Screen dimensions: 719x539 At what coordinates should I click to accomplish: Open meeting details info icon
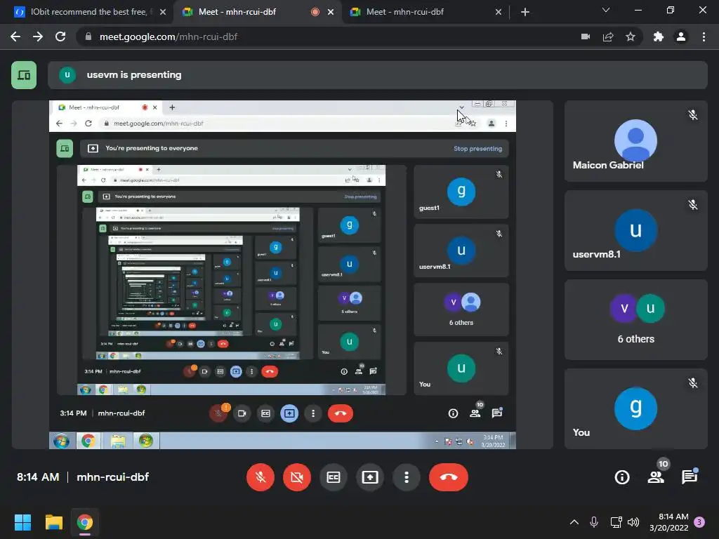pyautogui.click(x=622, y=477)
